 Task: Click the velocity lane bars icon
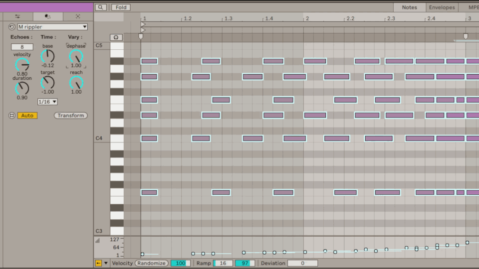click(x=98, y=241)
